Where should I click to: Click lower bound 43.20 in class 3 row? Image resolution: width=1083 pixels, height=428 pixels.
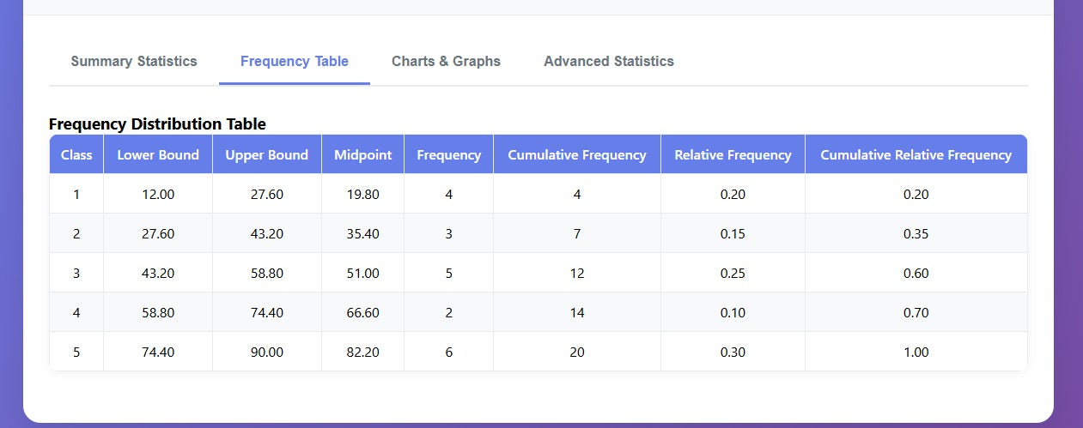coord(158,274)
